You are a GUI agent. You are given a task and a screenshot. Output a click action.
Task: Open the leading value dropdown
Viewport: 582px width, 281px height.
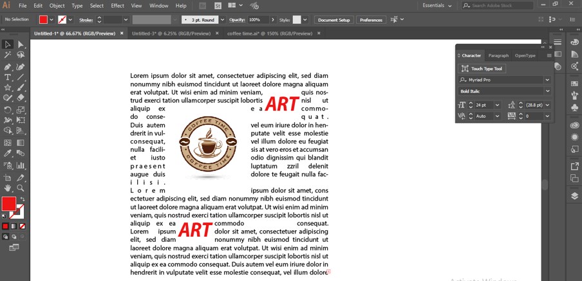pos(547,105)
